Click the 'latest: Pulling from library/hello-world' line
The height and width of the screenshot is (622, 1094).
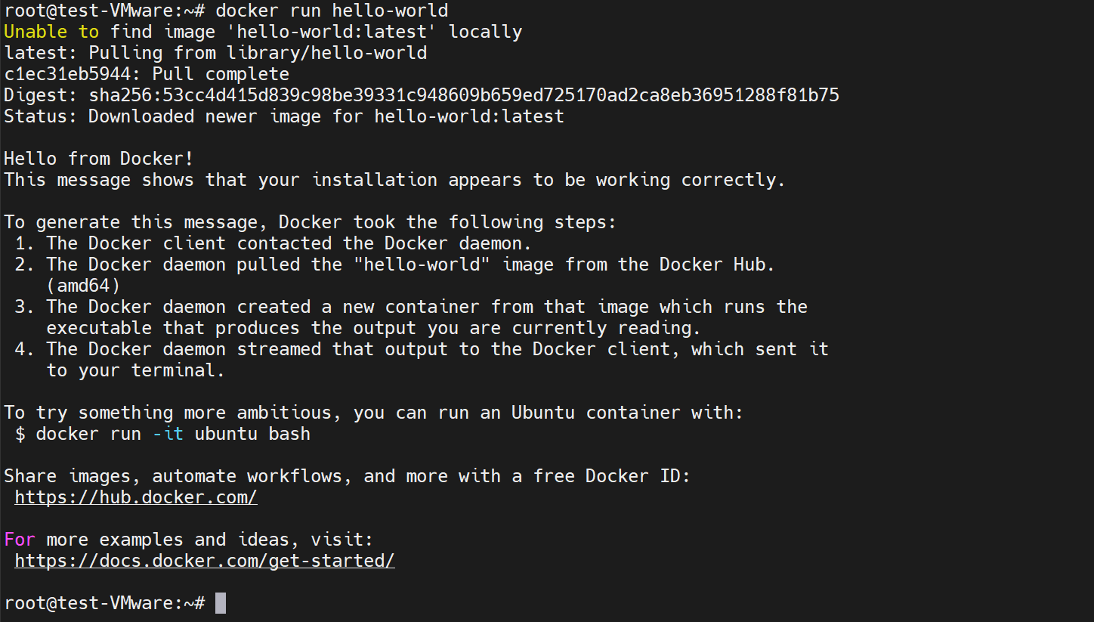[x=215, y=53]
